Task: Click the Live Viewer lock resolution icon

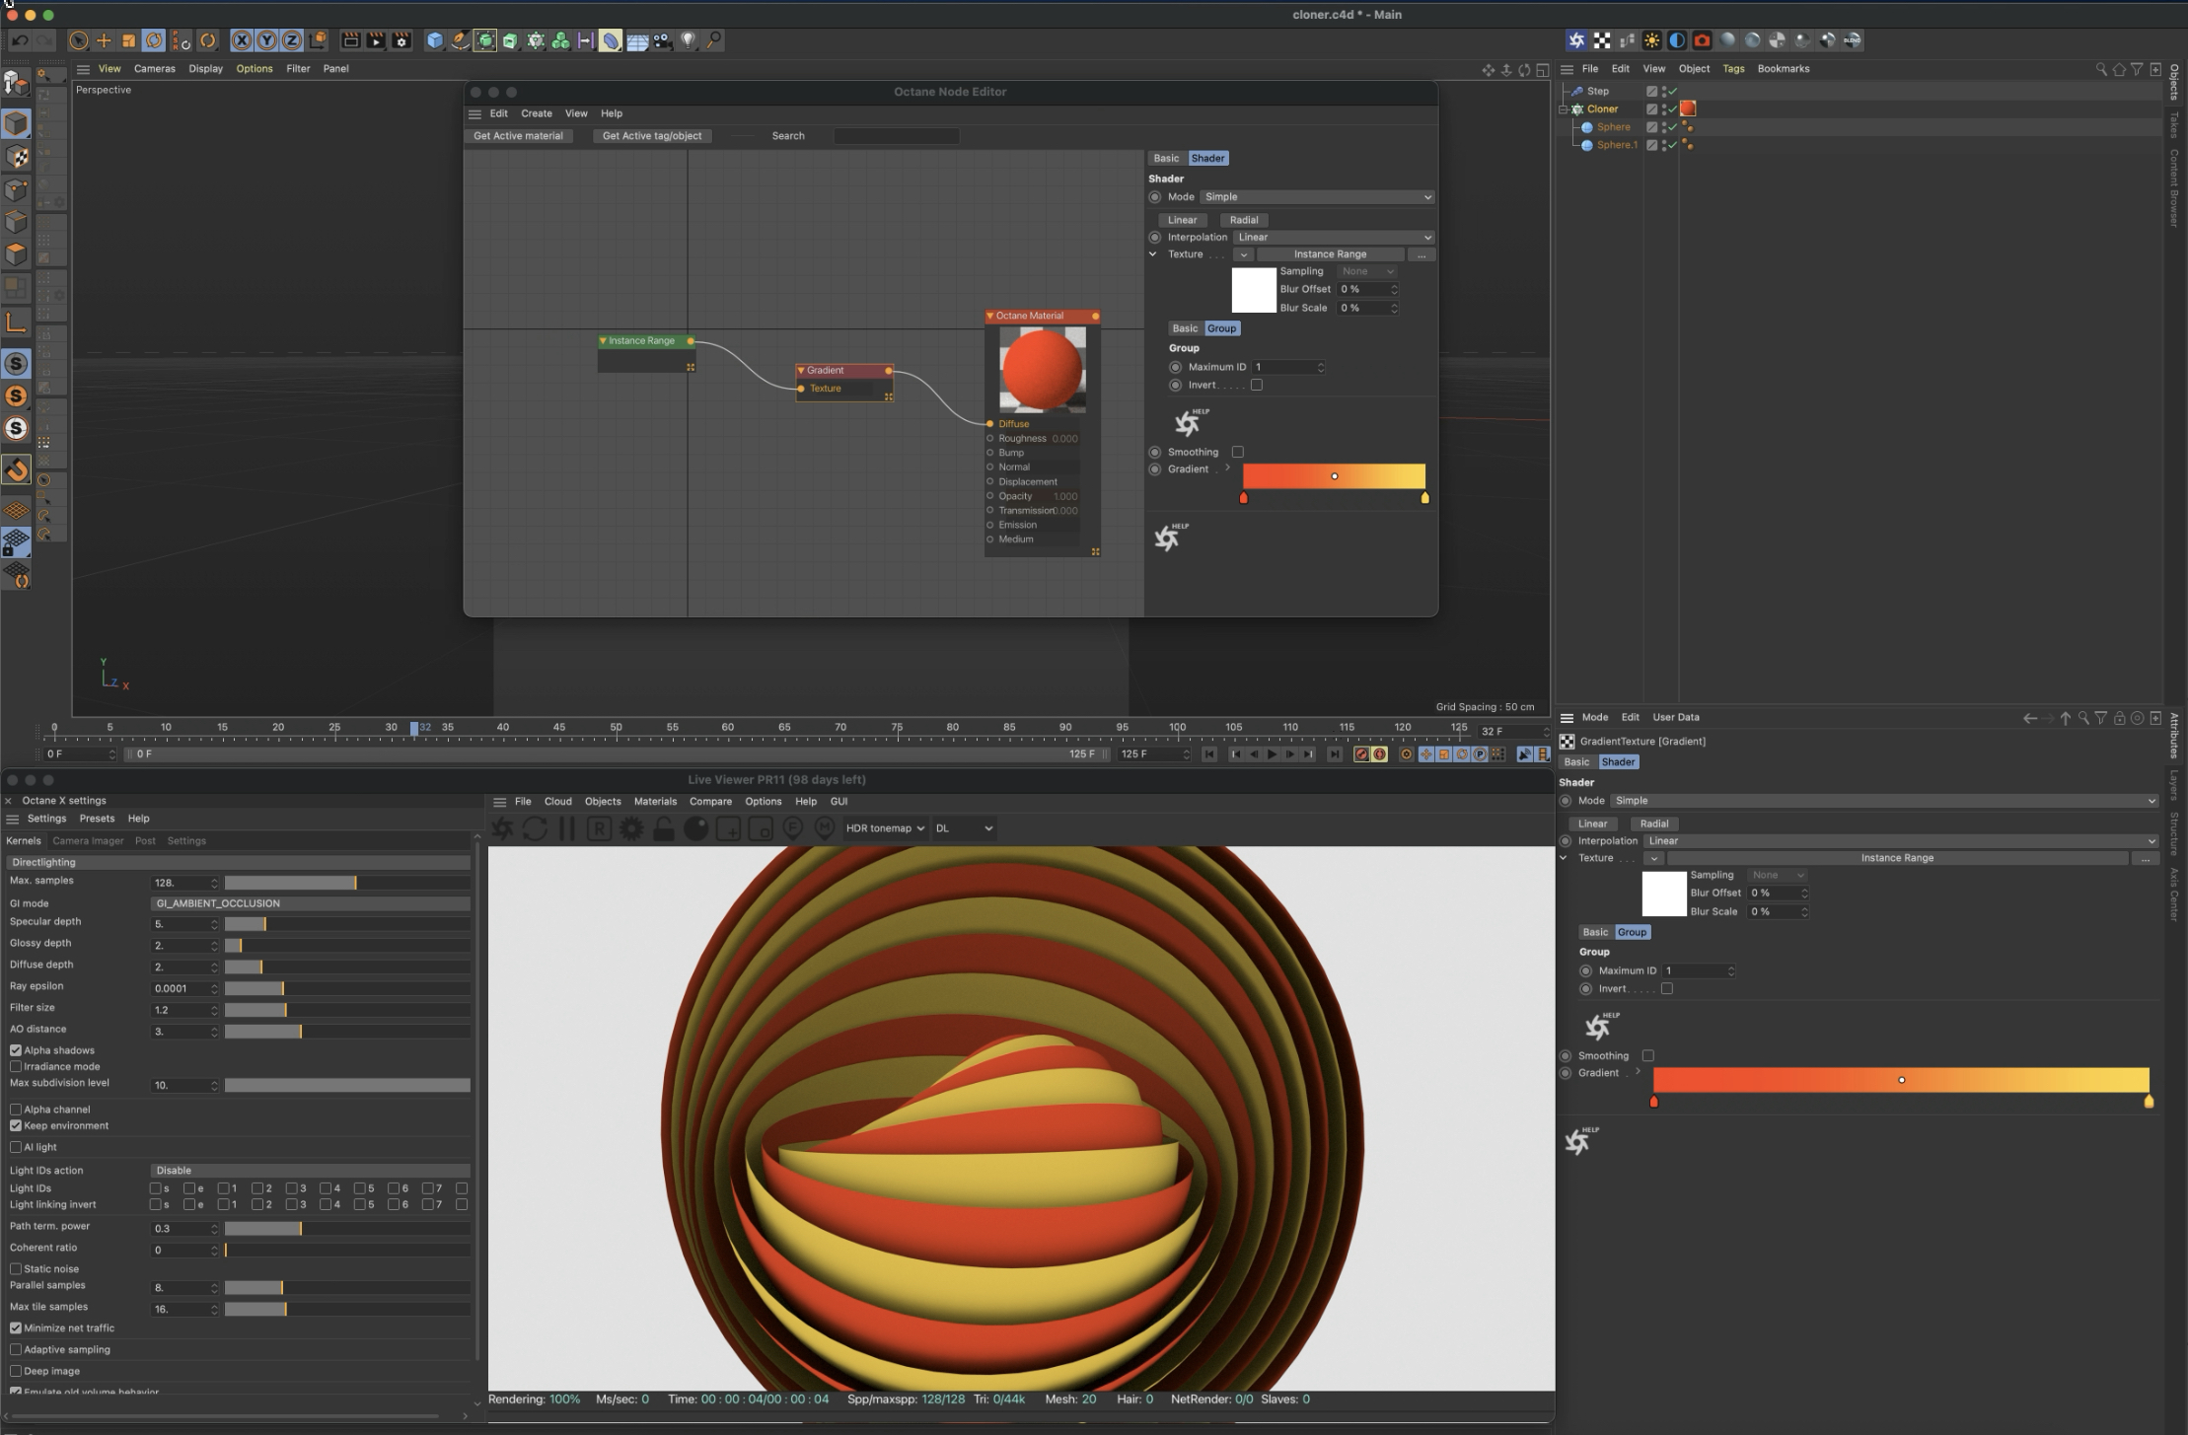Action: coord(664,828)
